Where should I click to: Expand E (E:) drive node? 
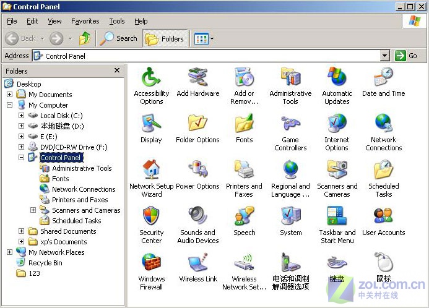[21, 136]
